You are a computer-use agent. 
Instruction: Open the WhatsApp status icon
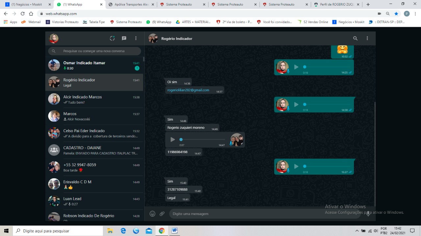112,38
